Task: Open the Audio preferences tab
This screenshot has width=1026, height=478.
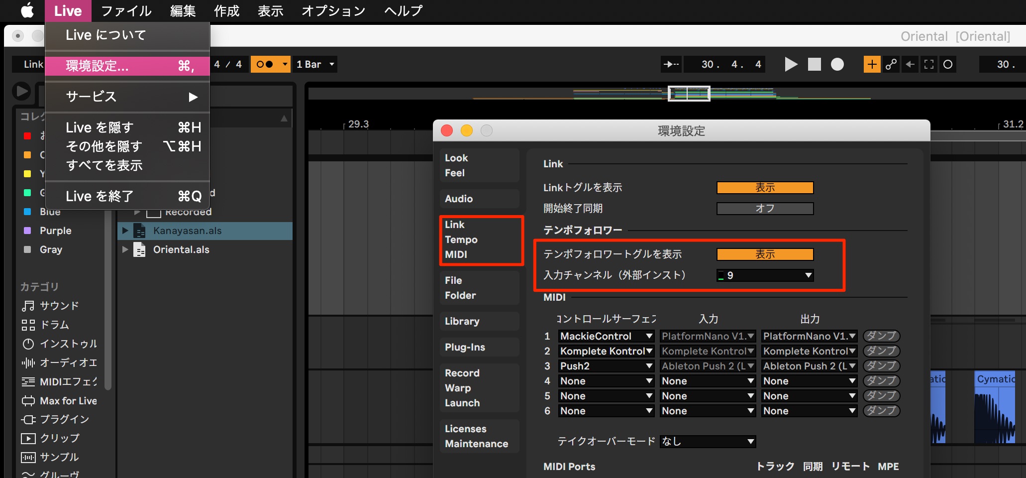Action: coord(479,199)
